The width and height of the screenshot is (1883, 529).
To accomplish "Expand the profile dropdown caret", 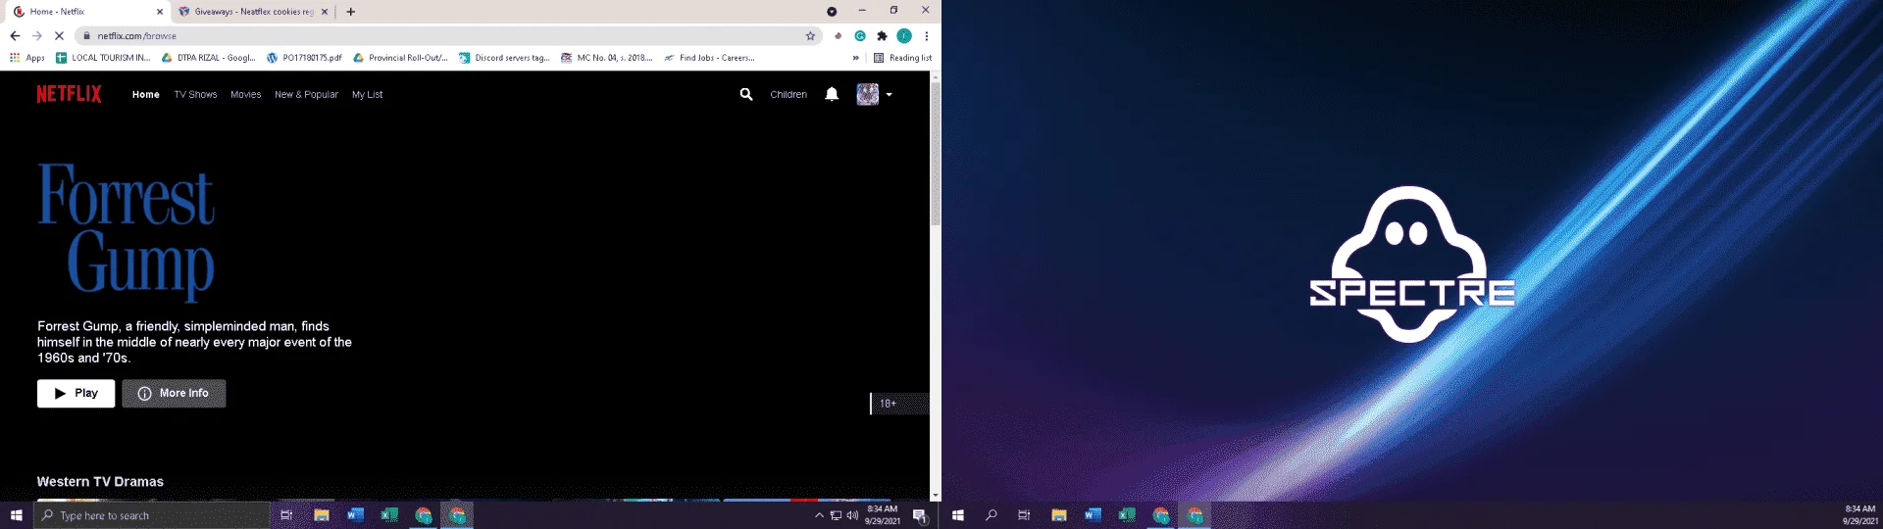I will tap(889, 95).
